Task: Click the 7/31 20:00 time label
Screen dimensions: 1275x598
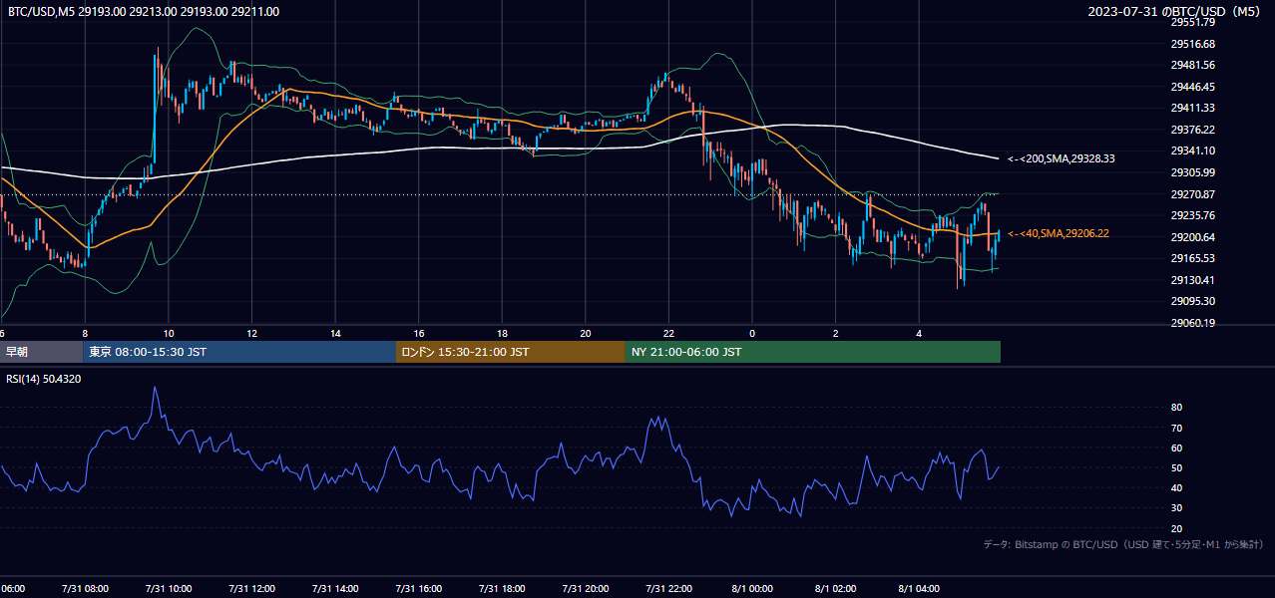Action: [x=585, y=588]
